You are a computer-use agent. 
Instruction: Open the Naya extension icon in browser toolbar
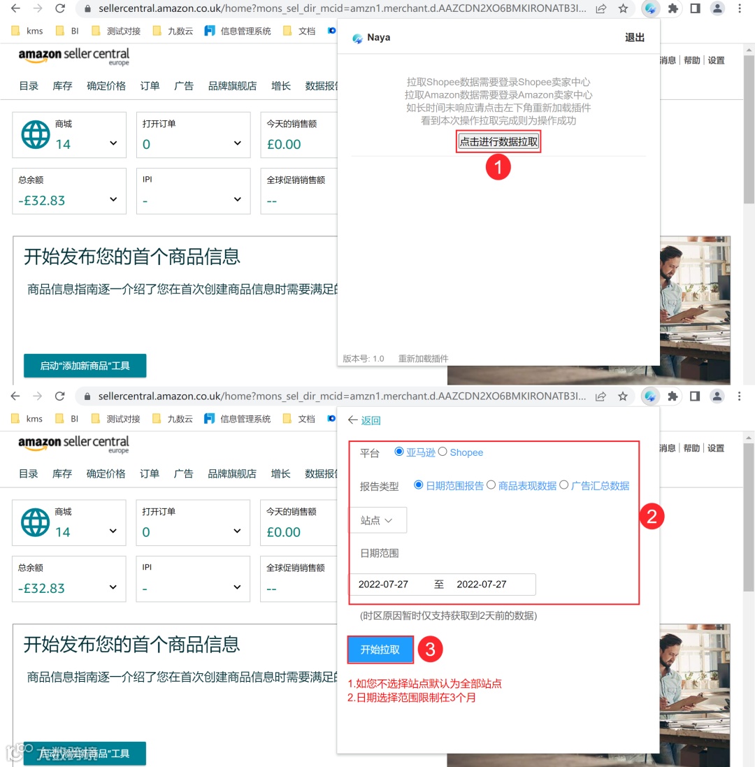(x=652, y=8)
